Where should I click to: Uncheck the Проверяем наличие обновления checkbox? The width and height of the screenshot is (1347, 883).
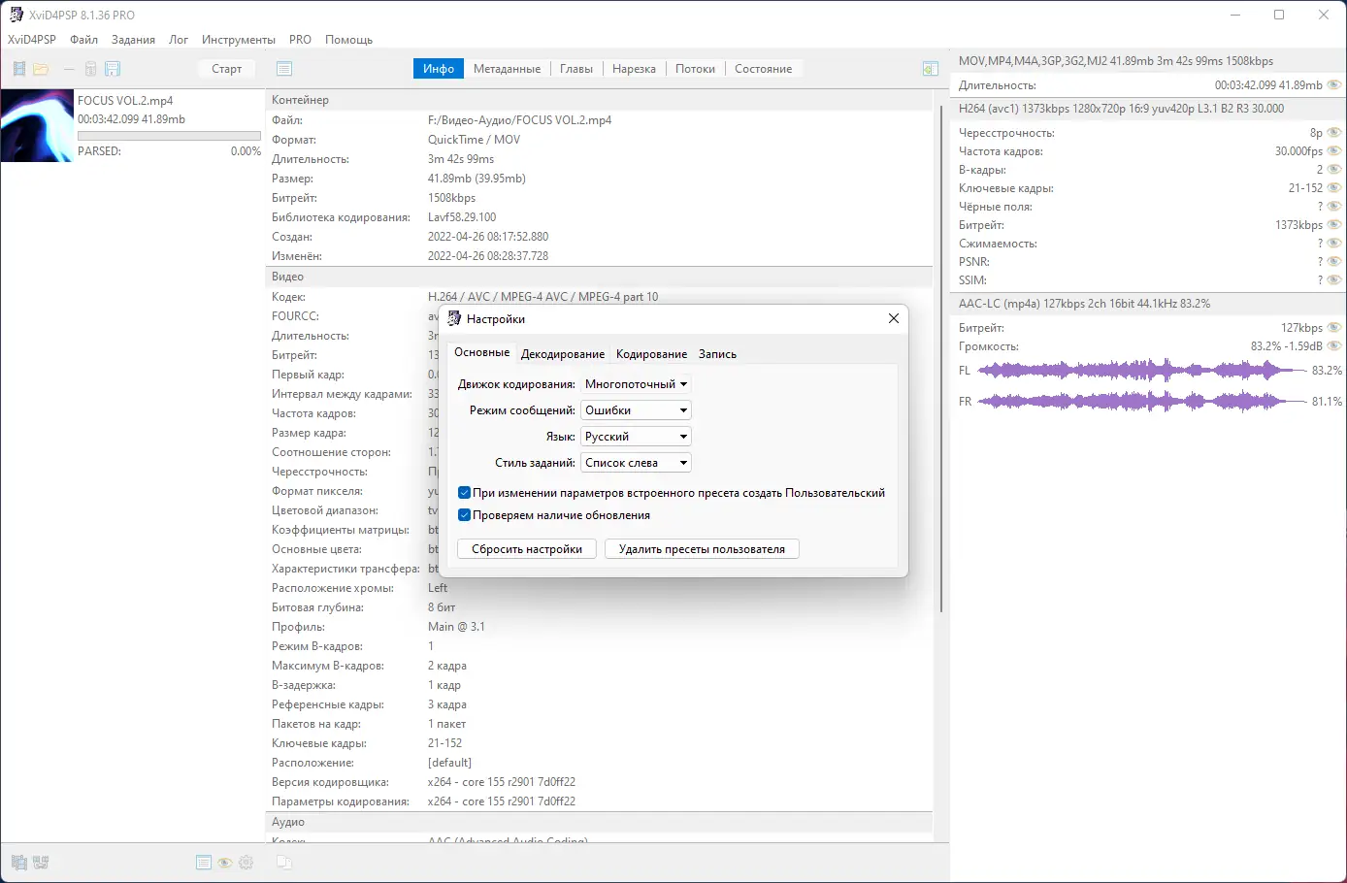[464, 515]
